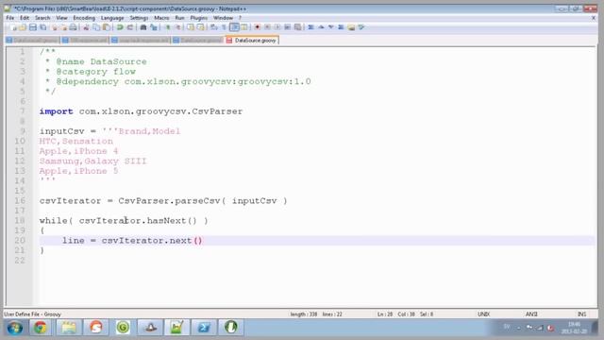
Task: Click the ANSI encoding indicator
Action: tap(531, 314)
